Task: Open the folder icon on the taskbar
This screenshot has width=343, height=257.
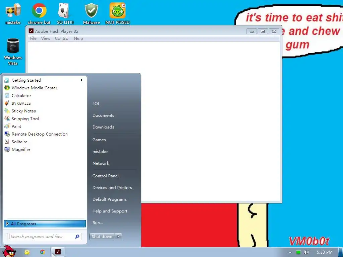Action: click(x=27, y=252)
